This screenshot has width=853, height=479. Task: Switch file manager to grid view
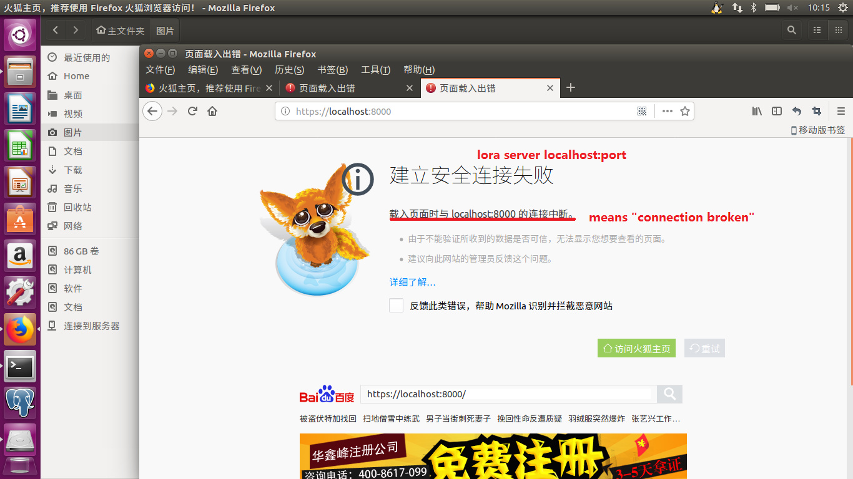(x=838, y=30)
